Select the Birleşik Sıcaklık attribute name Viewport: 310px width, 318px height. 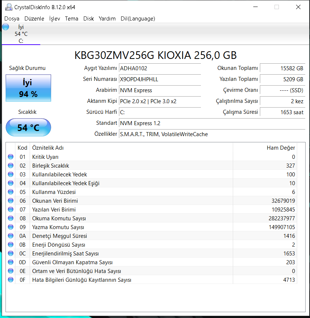51,166
